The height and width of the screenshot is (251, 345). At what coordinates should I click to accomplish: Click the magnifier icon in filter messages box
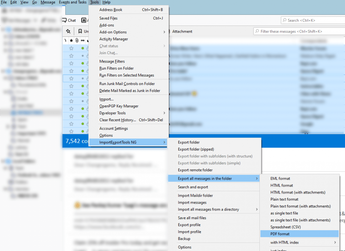pos(257,31)
